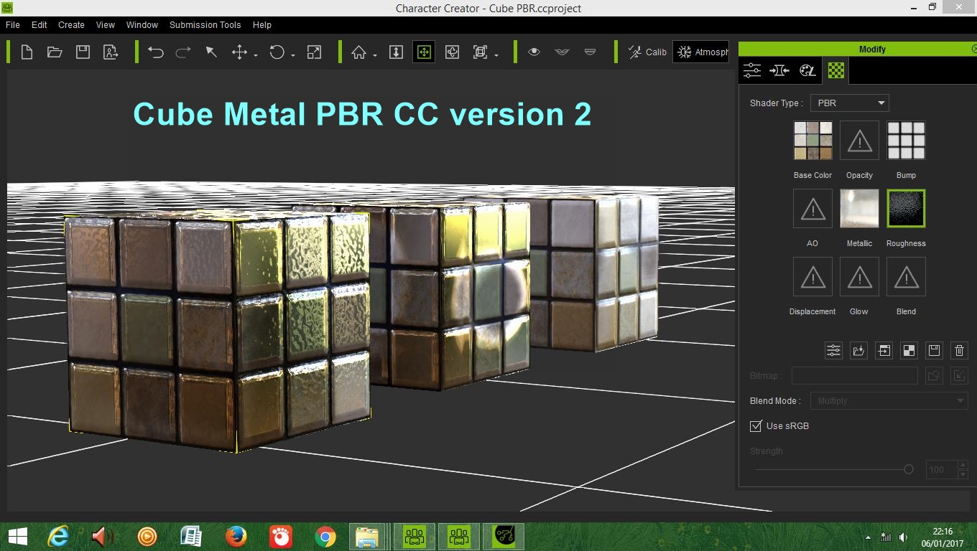This screenshot has width=977, height=551.
Task: Click the Strength slider handle
Action: [x=909, y=469]
